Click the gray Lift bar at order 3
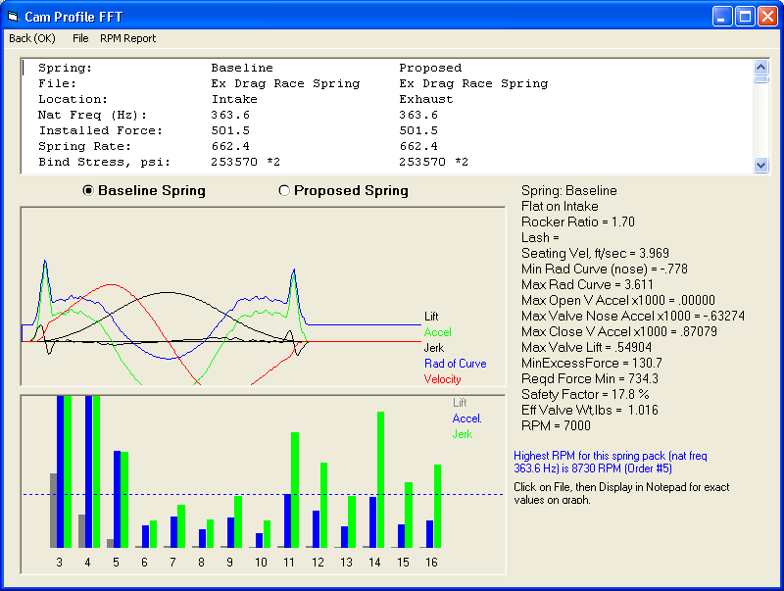The height and width of the screenshot is (591, 784). [53, 511]
